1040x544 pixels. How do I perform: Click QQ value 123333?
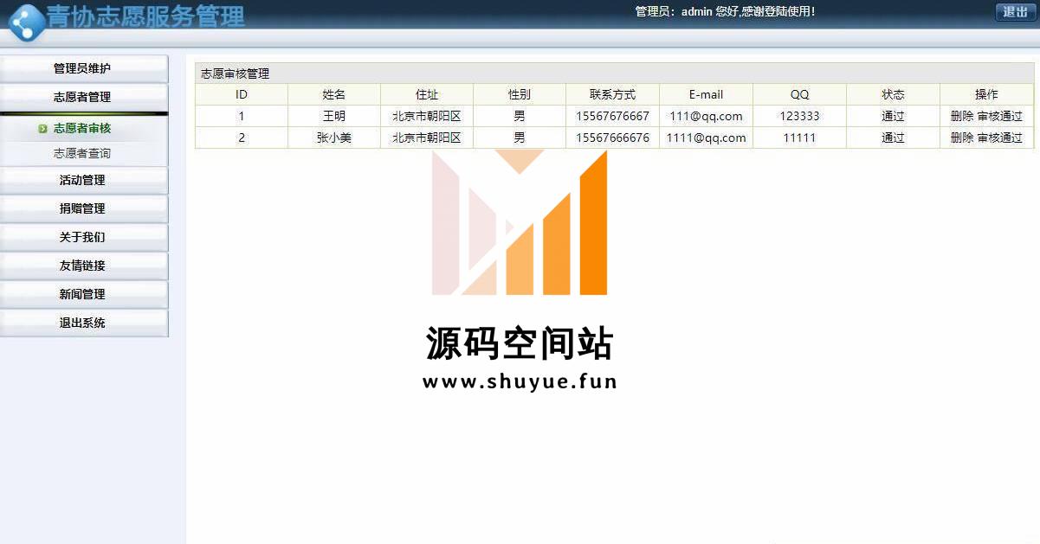tap(799, 116)
